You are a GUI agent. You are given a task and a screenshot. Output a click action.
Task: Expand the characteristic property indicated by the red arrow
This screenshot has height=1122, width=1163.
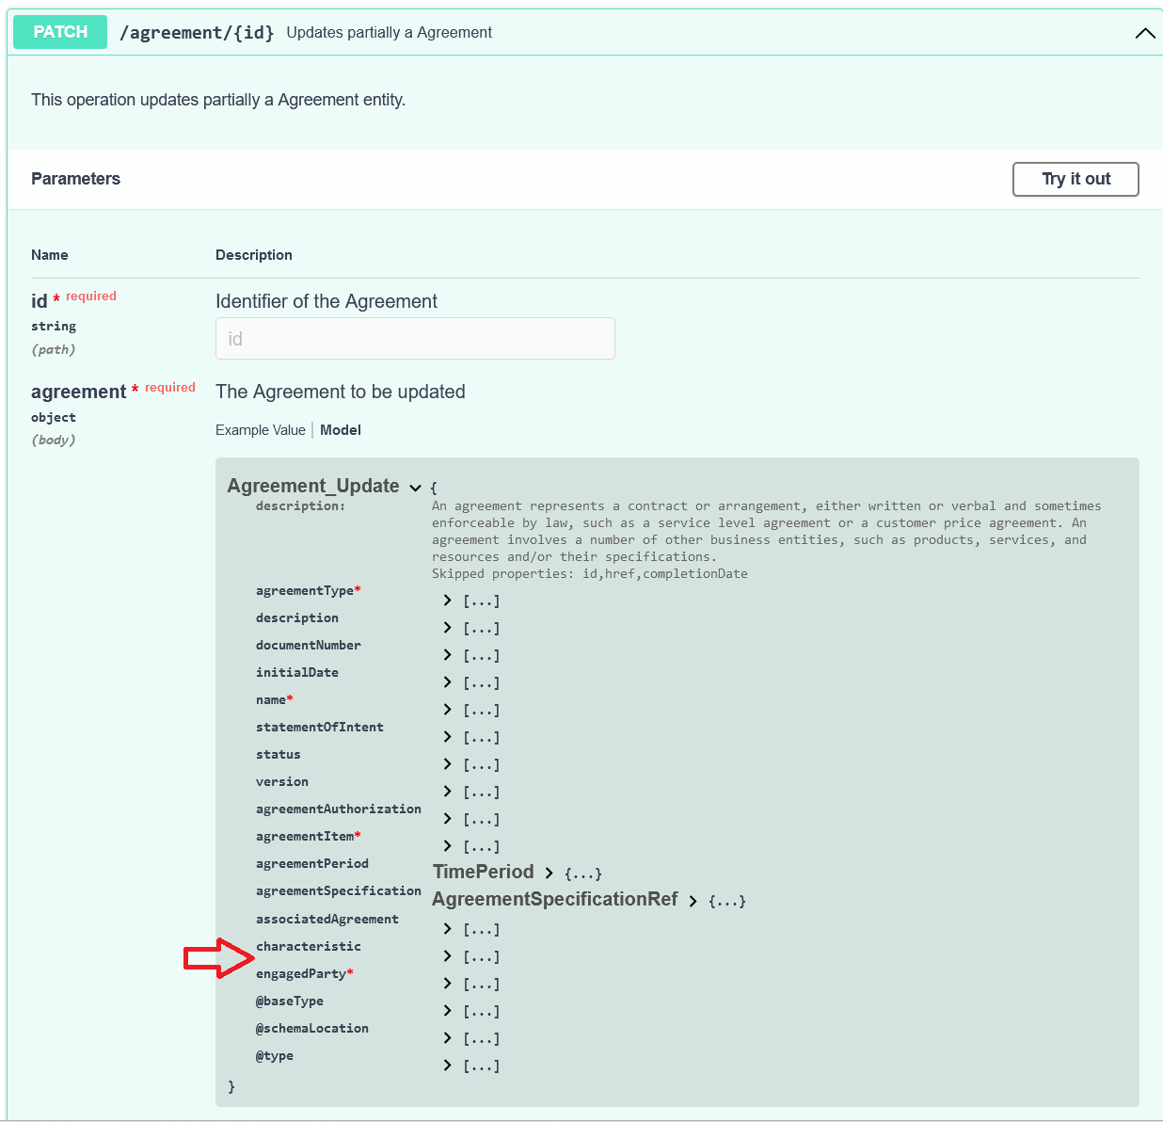(447, 955)
